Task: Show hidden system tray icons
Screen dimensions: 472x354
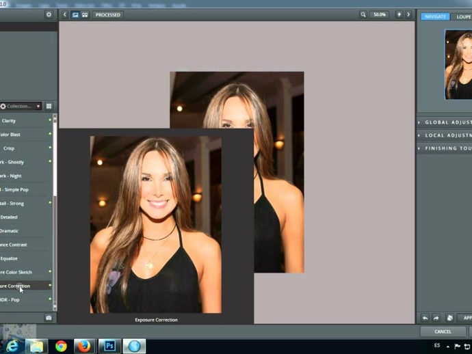Action: [448, 346]
